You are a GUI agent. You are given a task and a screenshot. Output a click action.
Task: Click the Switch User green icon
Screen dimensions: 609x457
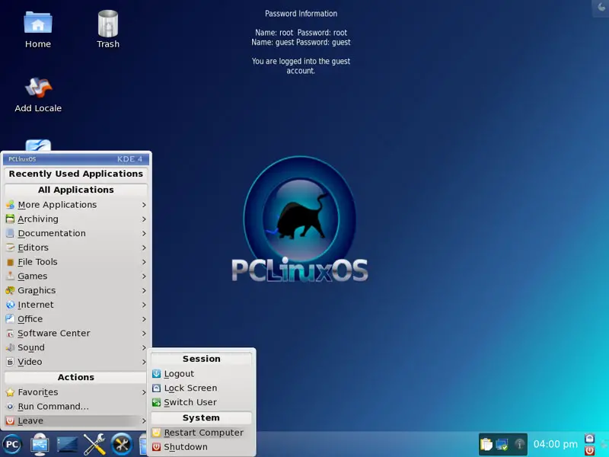point(156,402)
